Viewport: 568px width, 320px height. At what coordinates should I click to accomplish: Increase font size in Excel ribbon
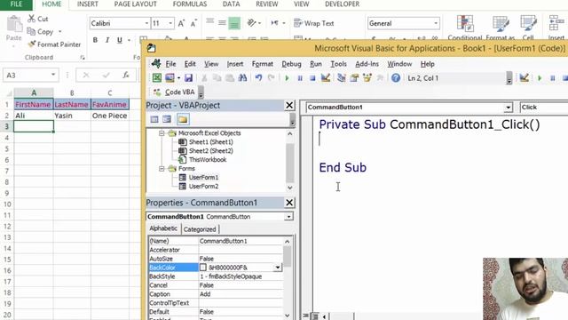click(x=181, y=23)
